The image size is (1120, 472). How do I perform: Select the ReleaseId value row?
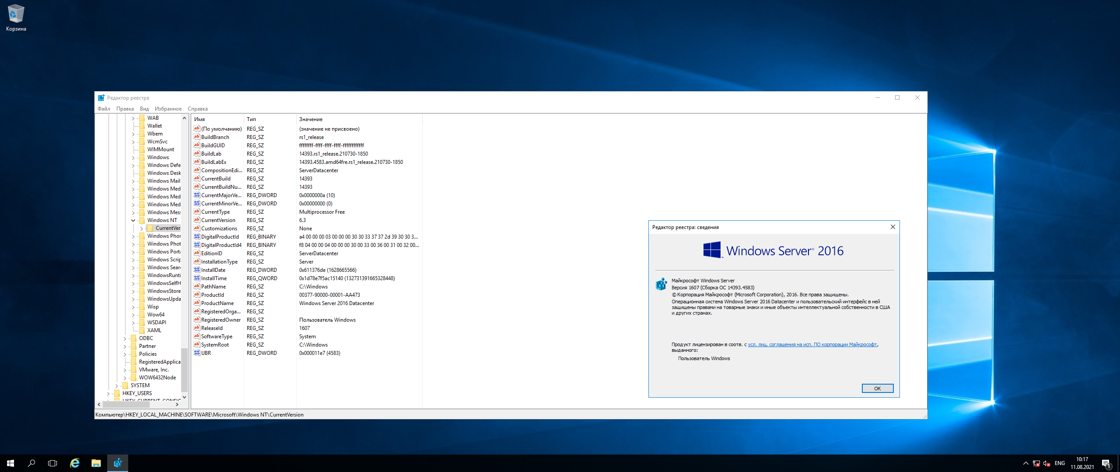tap(306, 328)
